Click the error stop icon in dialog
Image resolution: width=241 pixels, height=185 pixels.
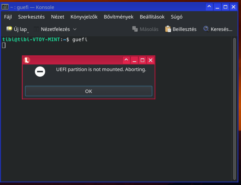40,72
